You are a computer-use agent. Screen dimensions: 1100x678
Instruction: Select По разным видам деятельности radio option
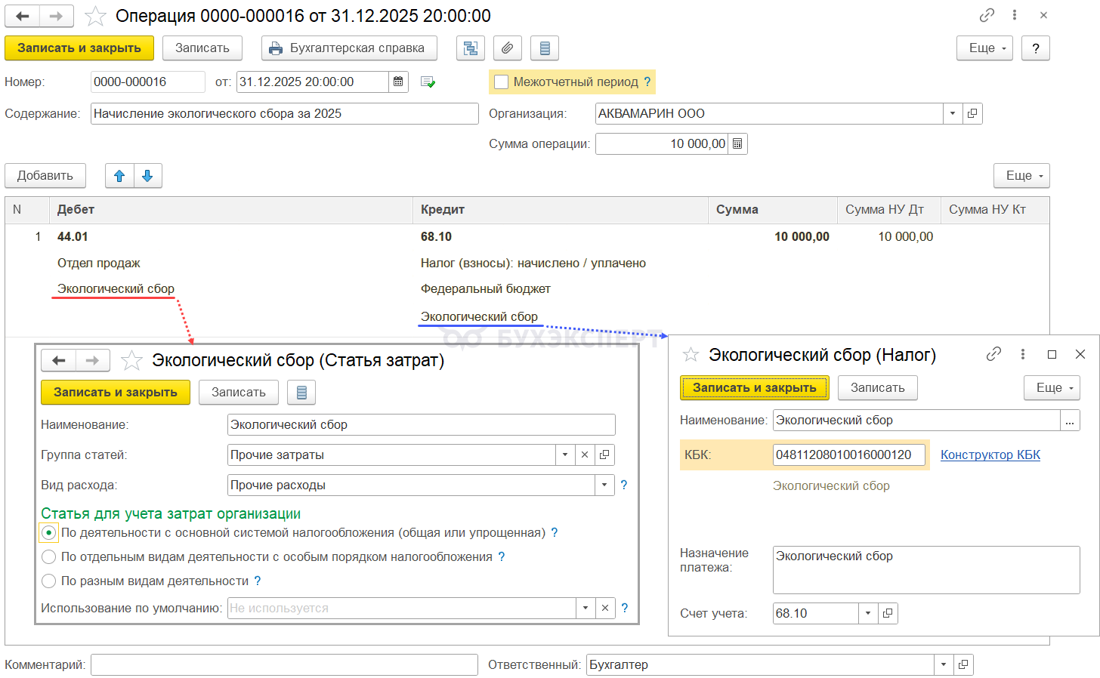point(49,581)
